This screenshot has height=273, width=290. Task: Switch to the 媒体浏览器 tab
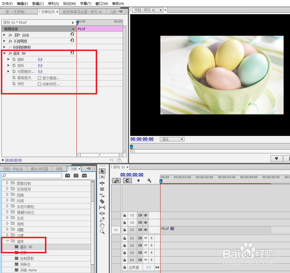[x=39, y=169]
